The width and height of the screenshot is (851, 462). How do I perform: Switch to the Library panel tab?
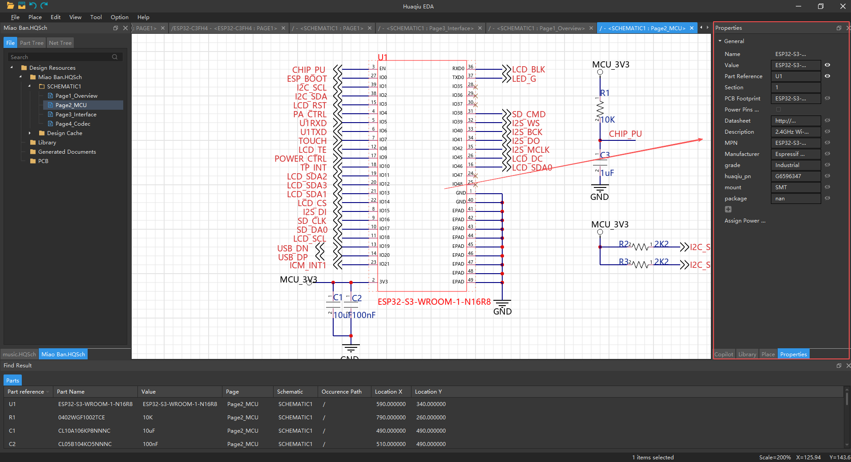747,354
